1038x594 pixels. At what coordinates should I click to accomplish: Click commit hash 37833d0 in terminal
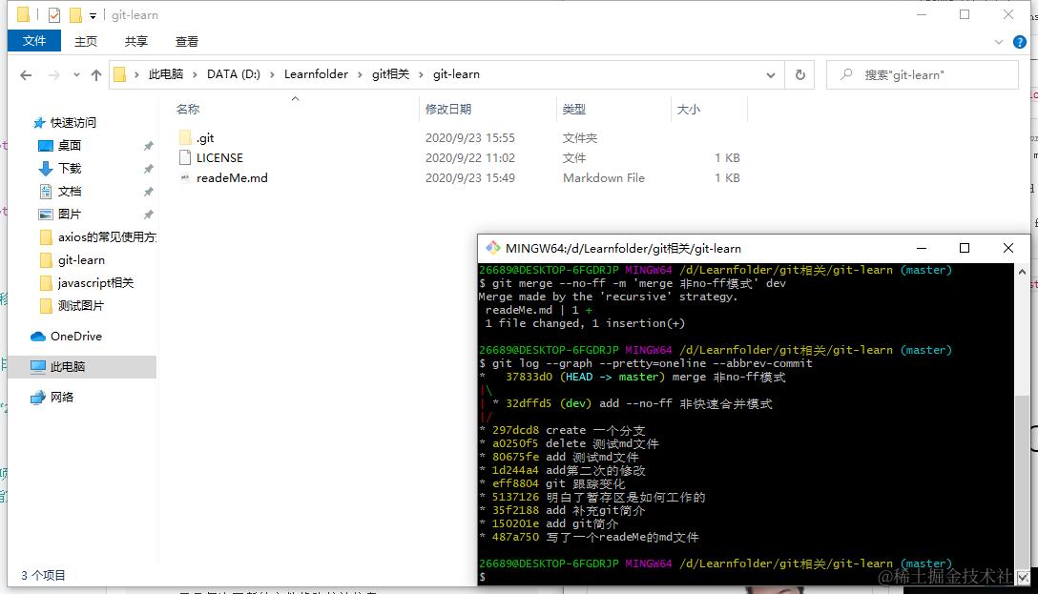[x=529, y=377]
